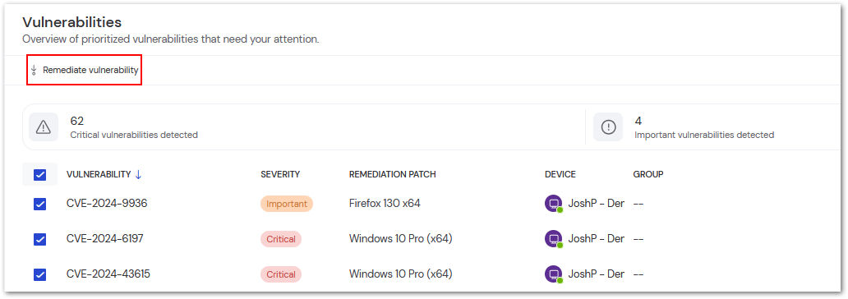Open the CVE-2024-9936 vulnerability entry
Screen dimensions: 848x299
107,204
